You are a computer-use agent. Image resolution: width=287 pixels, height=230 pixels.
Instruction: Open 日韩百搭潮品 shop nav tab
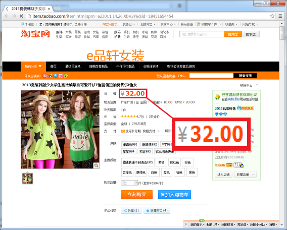(99, 67)
